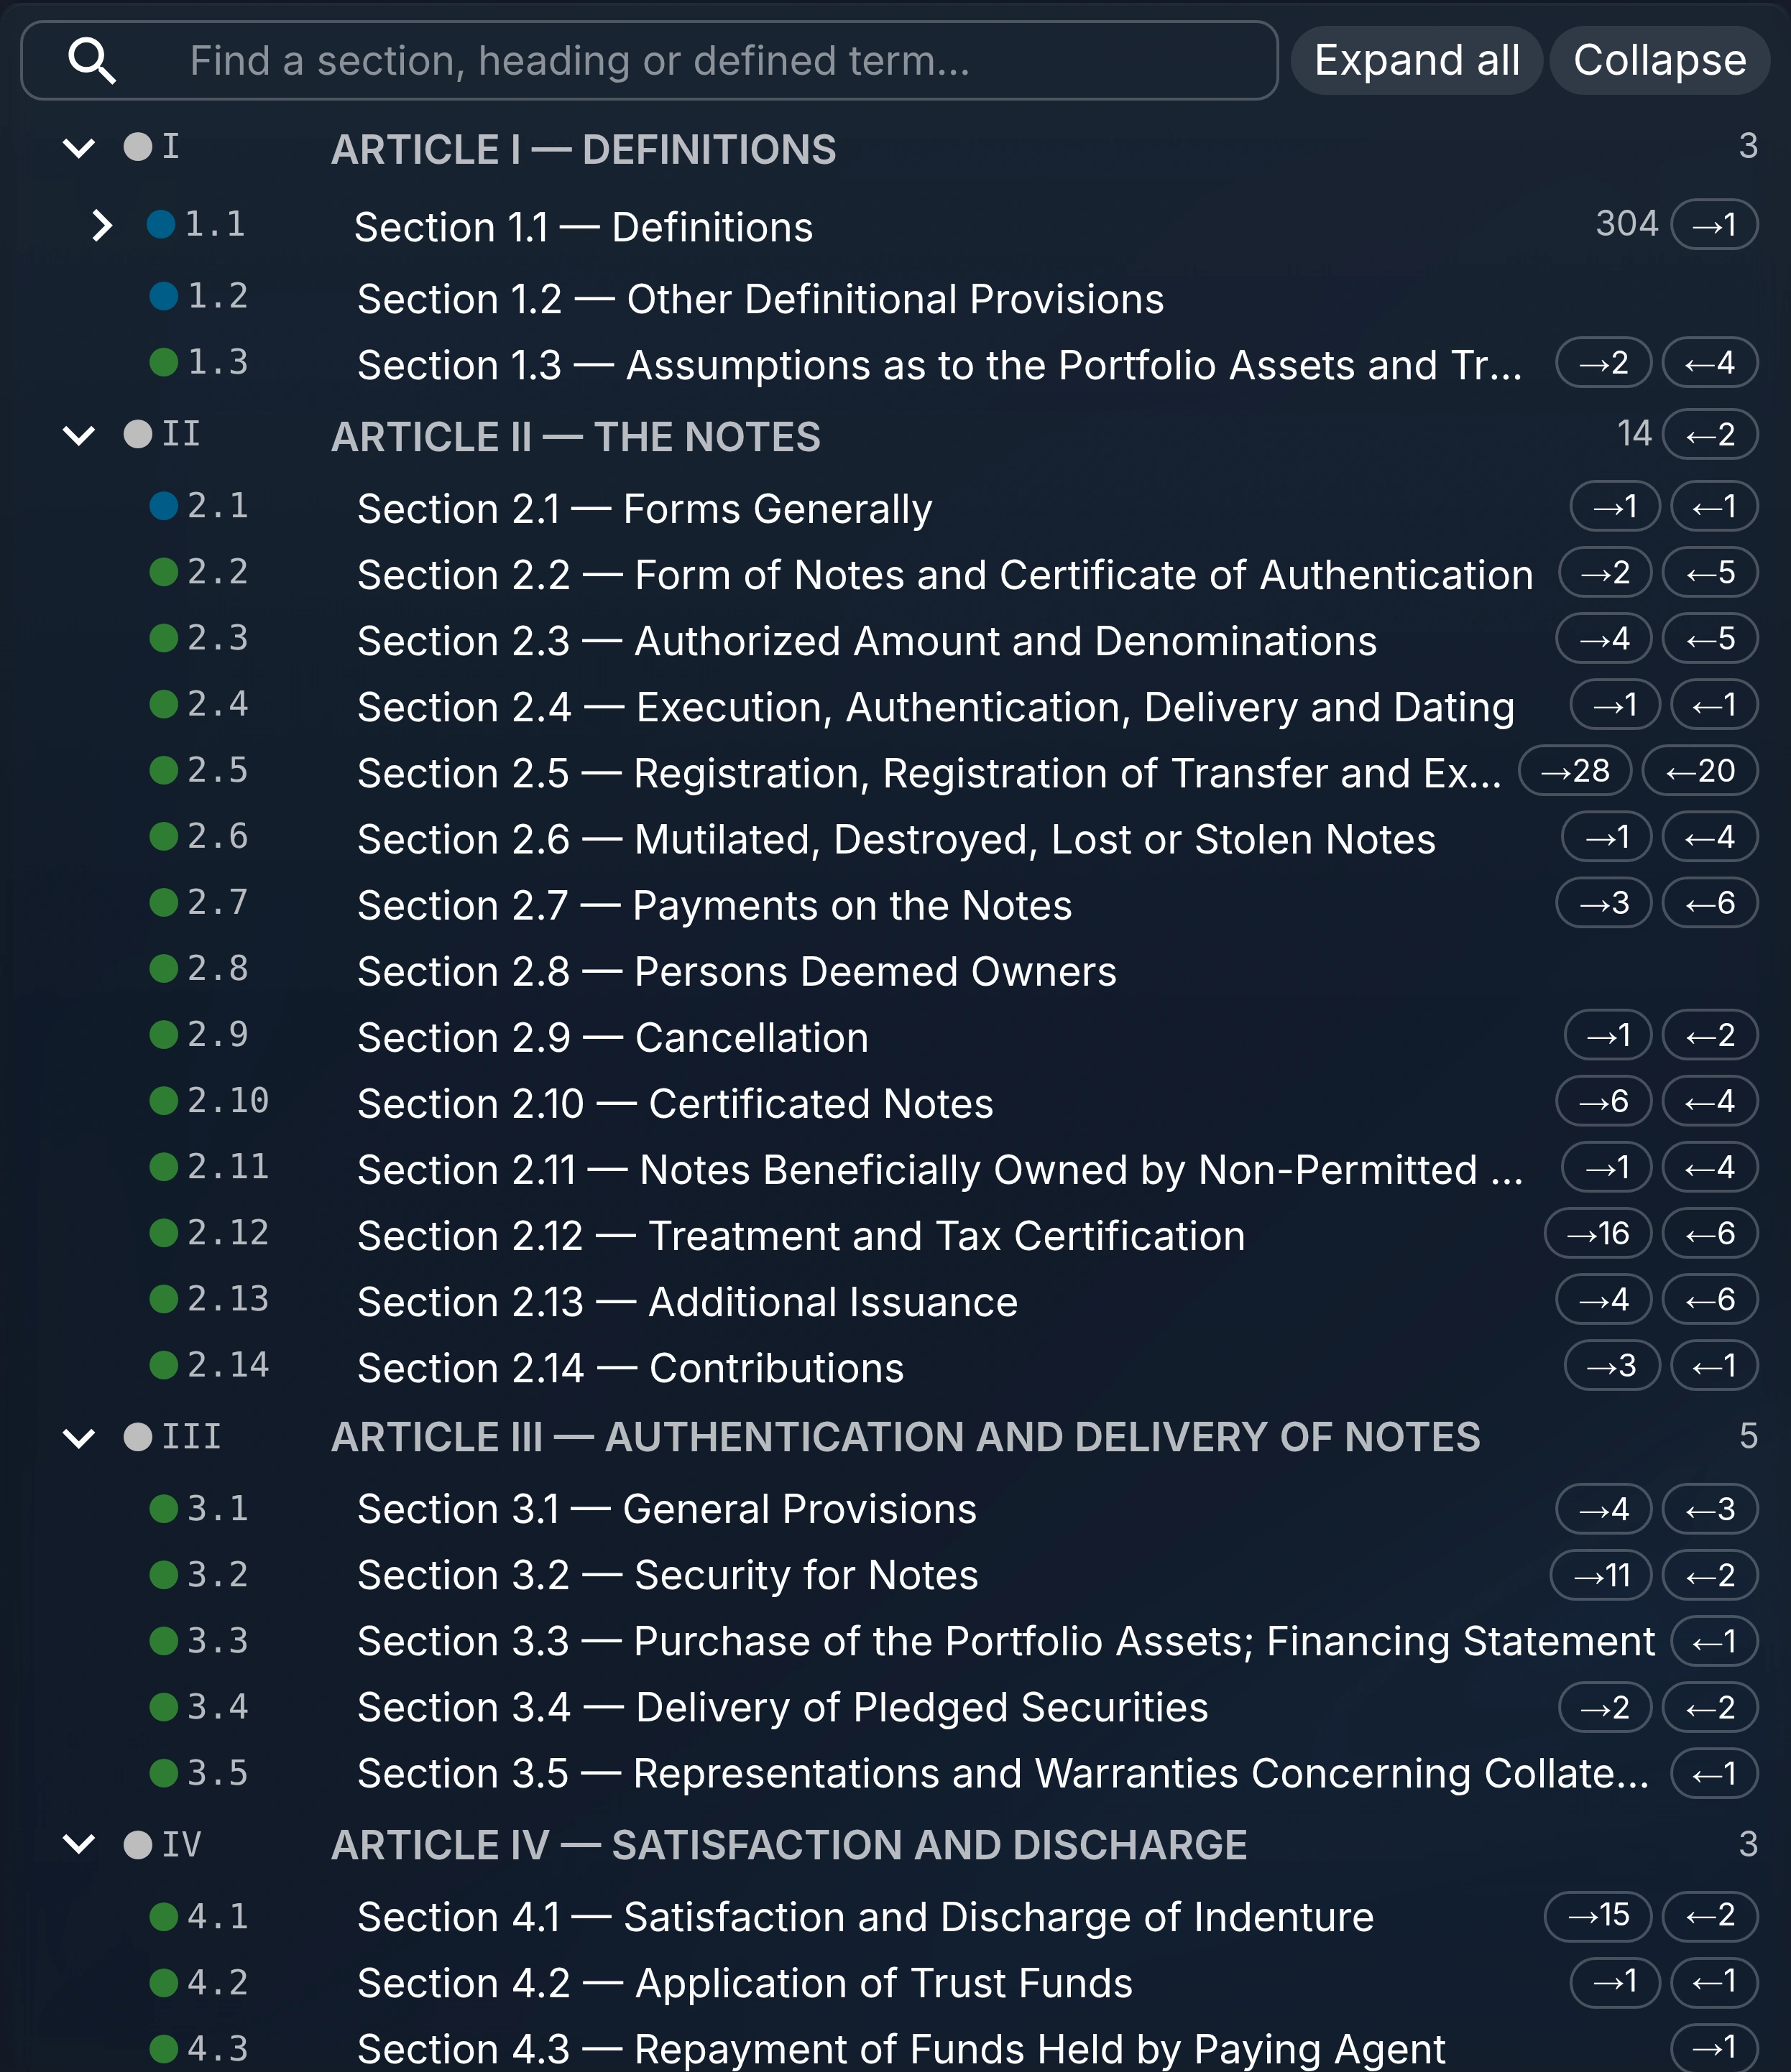Open incoming ←1 badge on Section 3.3
The width and height of the screenshot is (1791, 2072).
tap(1714, 1642)
